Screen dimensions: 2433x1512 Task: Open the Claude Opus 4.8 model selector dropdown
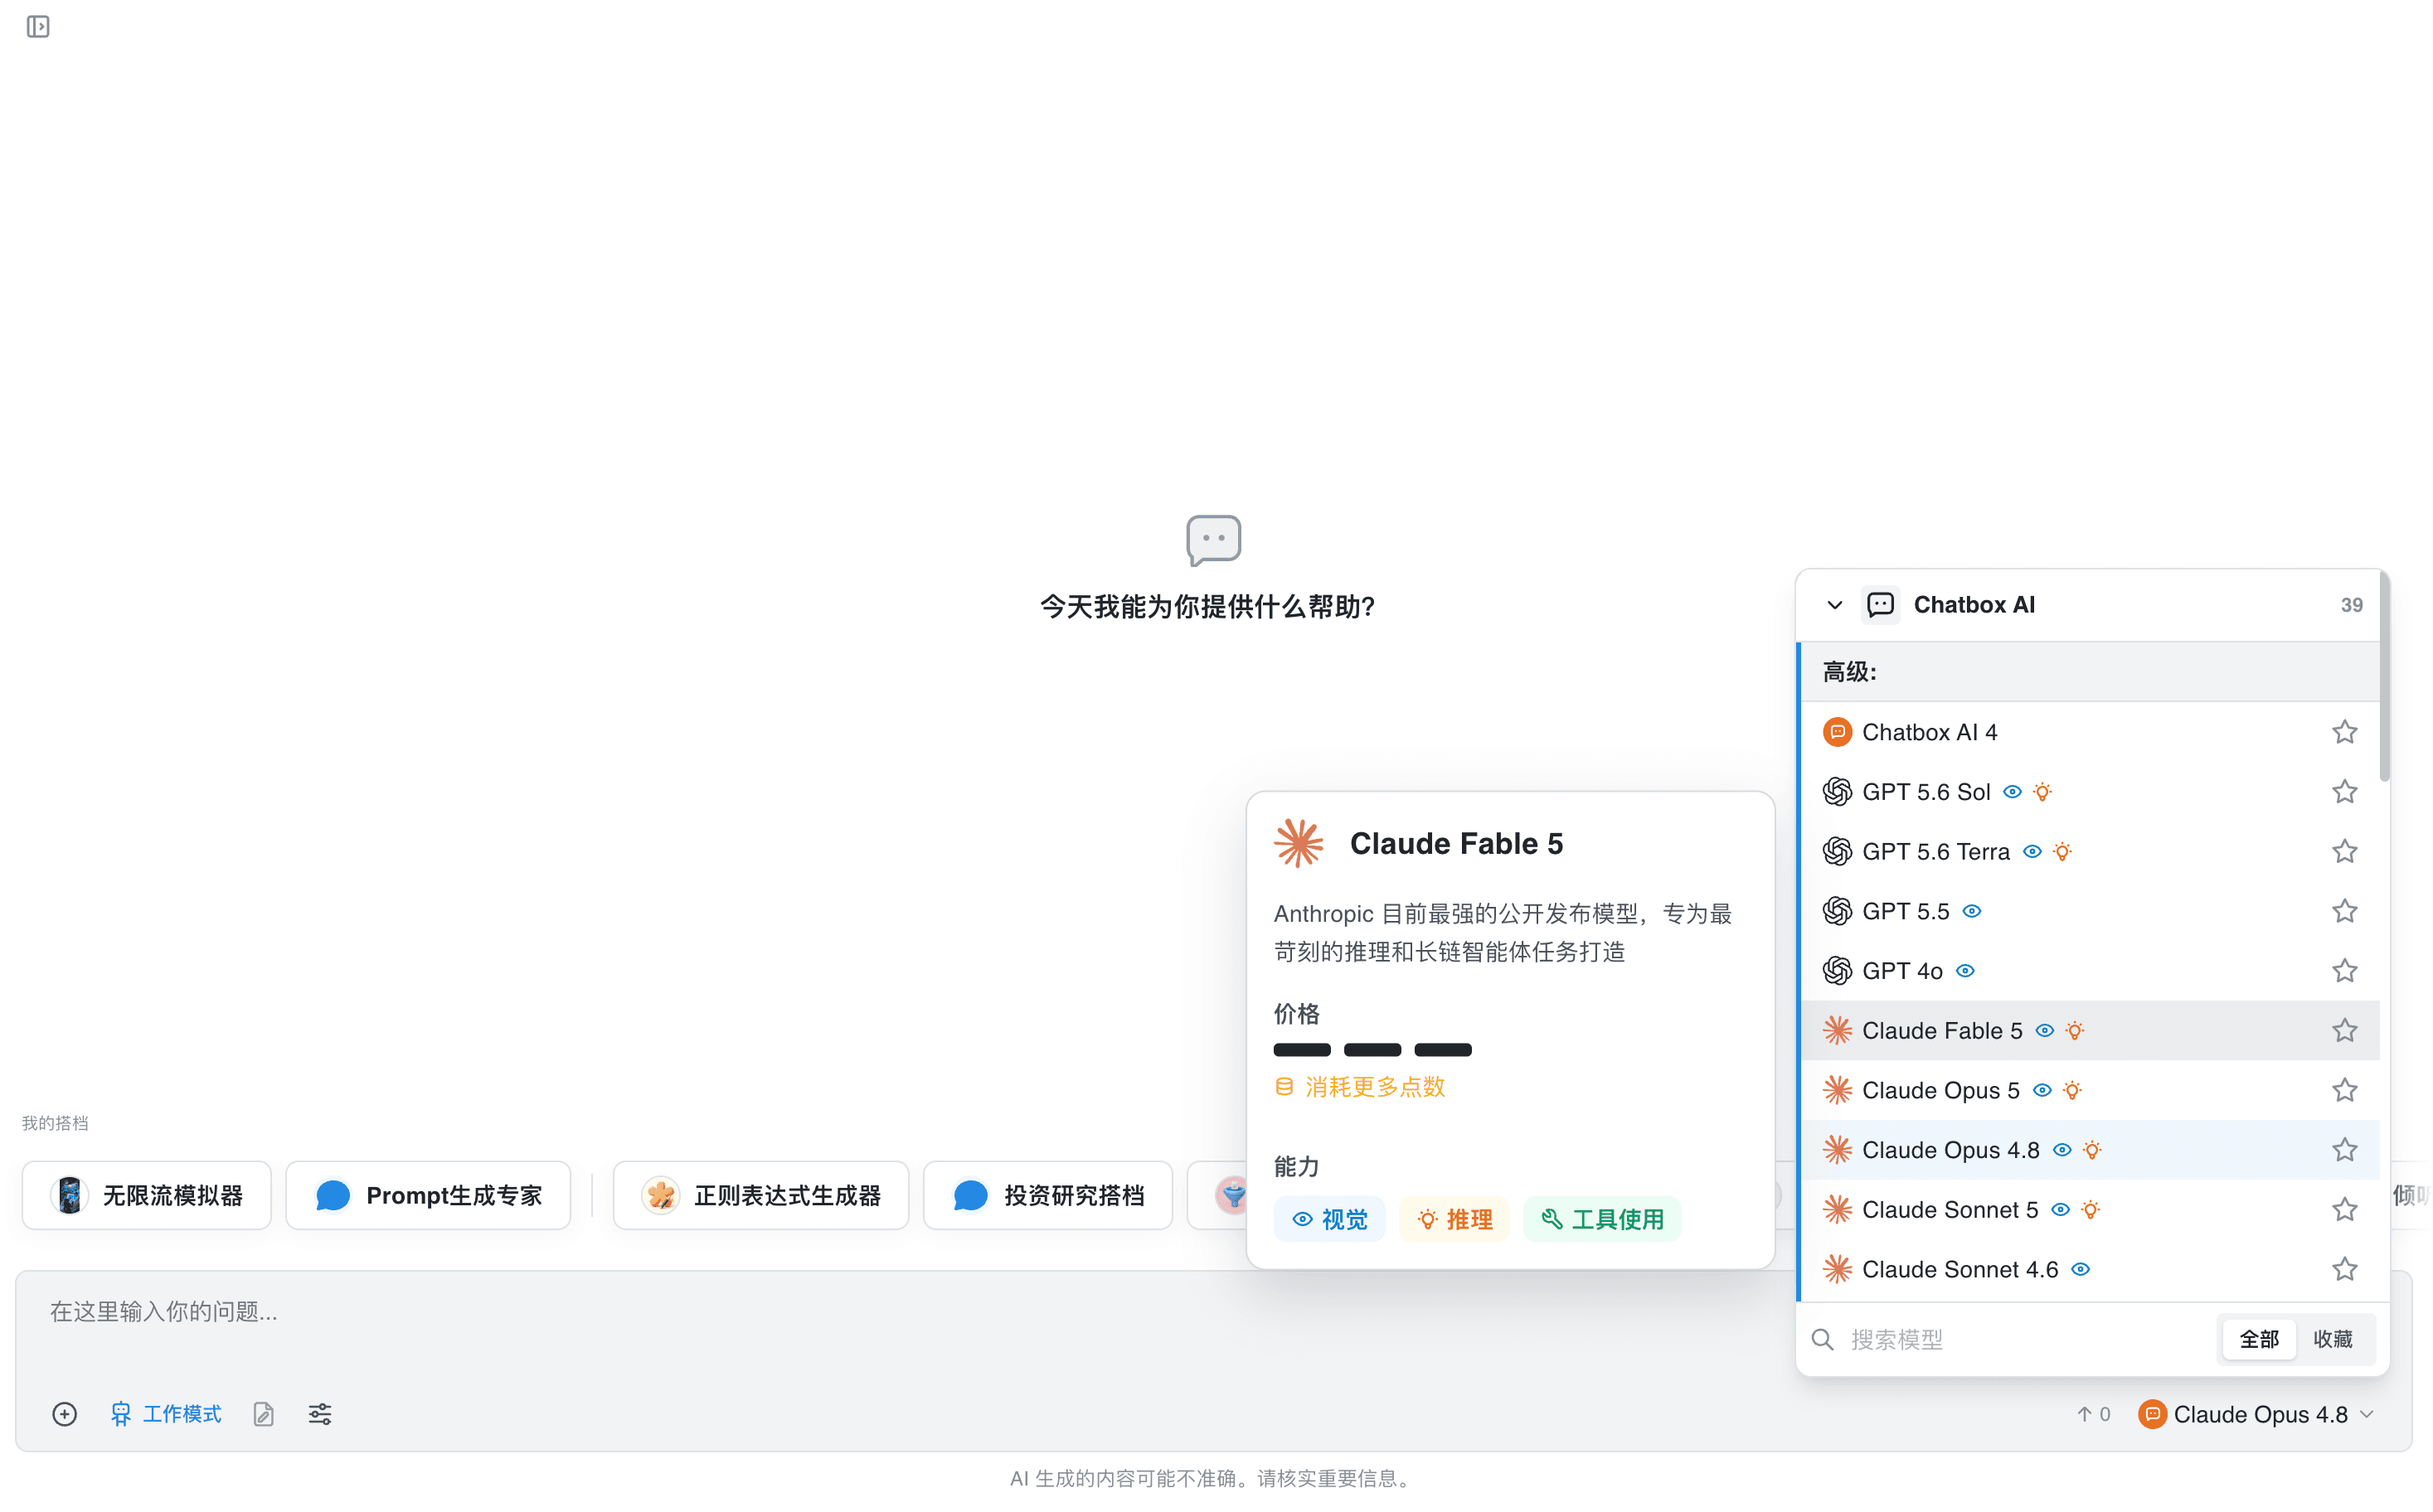tap(2257, 1414)
